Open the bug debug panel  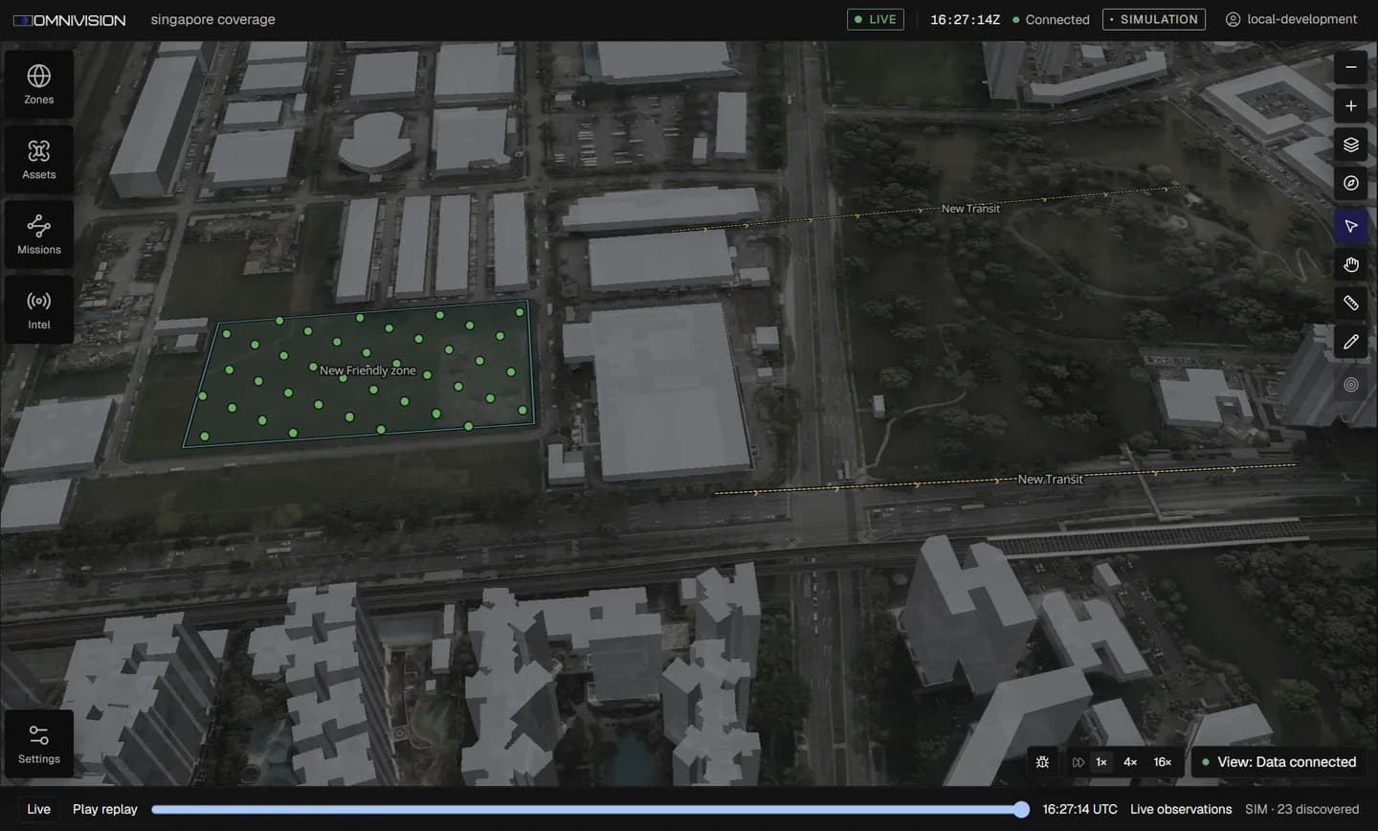1043,762
